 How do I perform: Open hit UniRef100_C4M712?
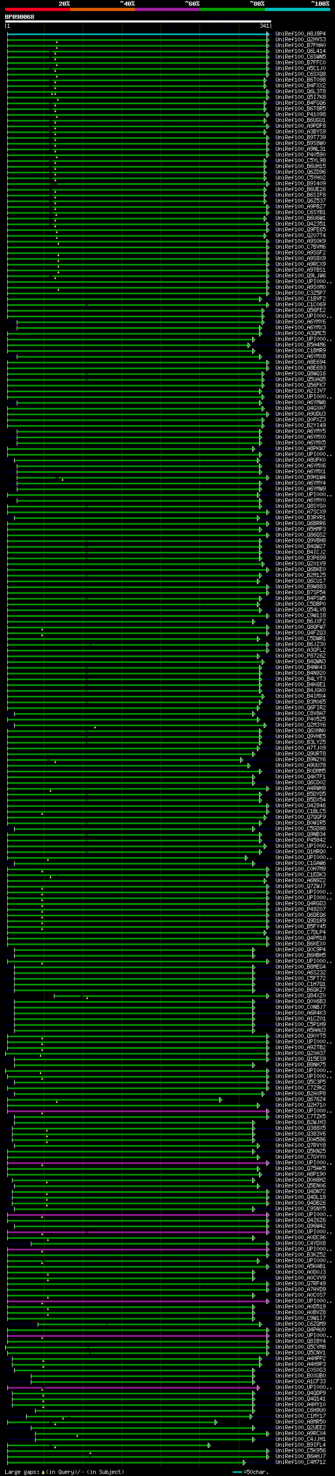pos(300,1462)
